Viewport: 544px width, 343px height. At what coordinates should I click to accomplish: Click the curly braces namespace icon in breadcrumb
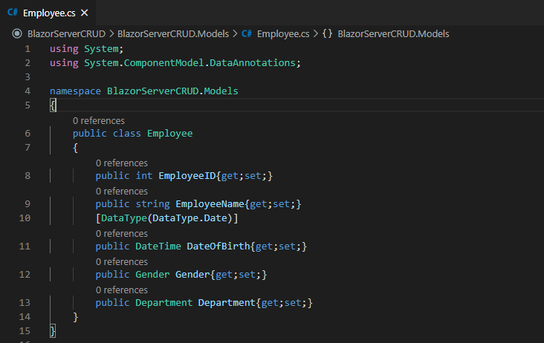point(327,33)
